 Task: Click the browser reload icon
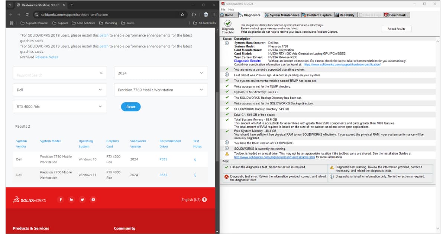27,14
